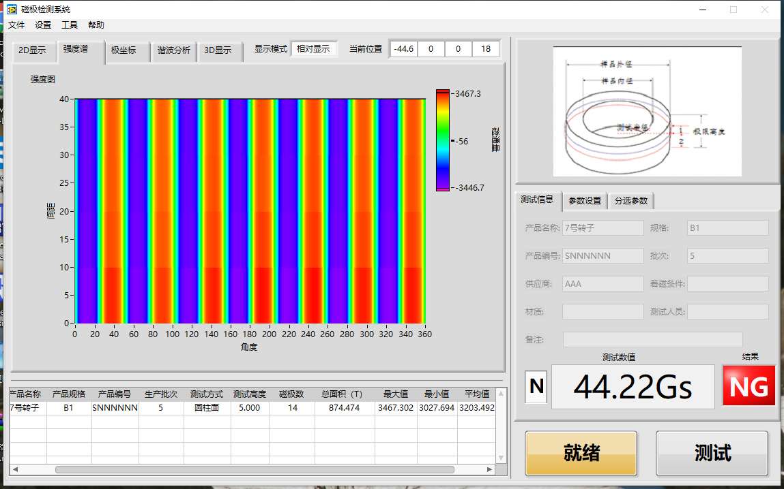Screen dimensions: 784x489
Task: Click the -44.6 current position field
Action: tap(403, 48)
